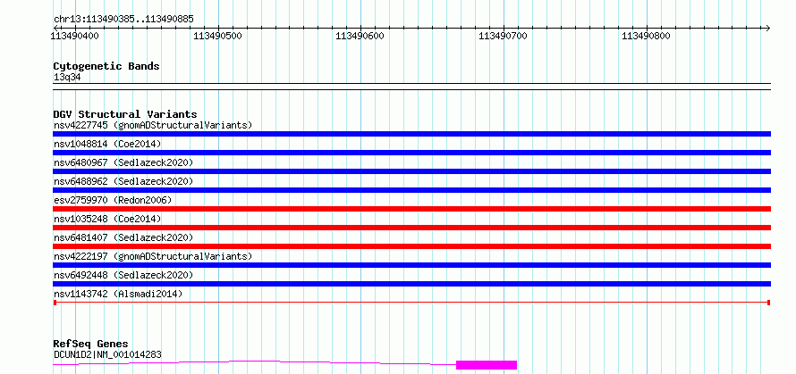Open variant nsv4222197 (gnomADStructuralVariants) label

click(x=153, y=256)
